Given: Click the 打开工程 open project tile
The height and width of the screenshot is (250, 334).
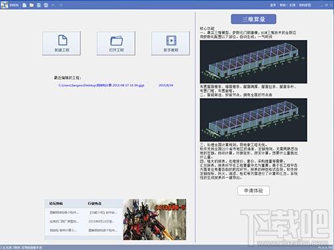Looking at the screenshot, I should 116,43.
